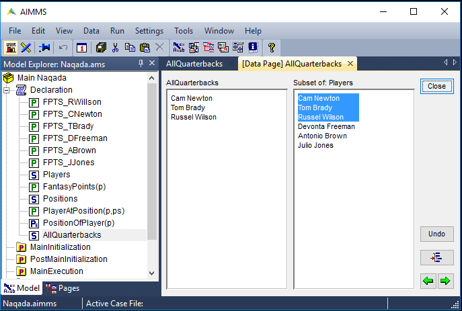Click the Undo arrow in toolbar
The height and width of the screenshot is (311, 462).
click(63, 48)
